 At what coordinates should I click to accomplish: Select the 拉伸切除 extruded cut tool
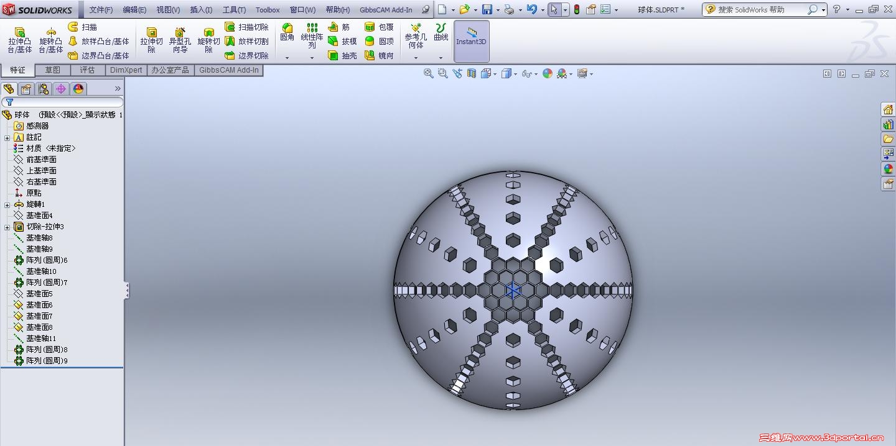(151, 40)
